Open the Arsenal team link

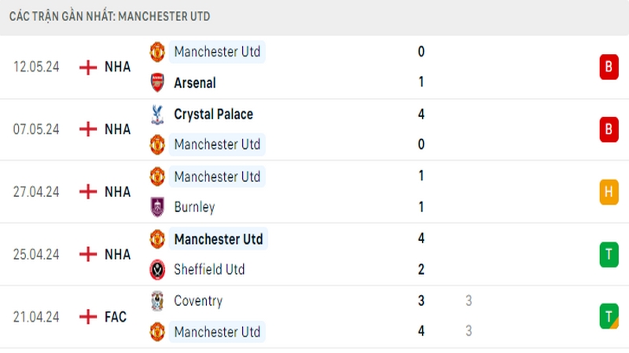pyautogui.click(x=195, y=83)
